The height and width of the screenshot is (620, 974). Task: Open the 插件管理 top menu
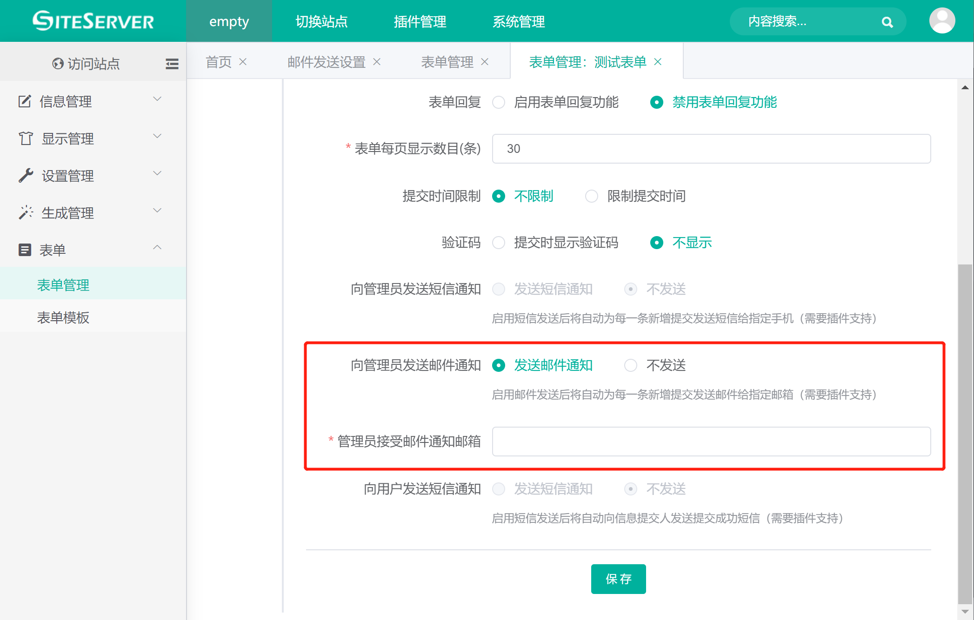click(x=420, y=21)
